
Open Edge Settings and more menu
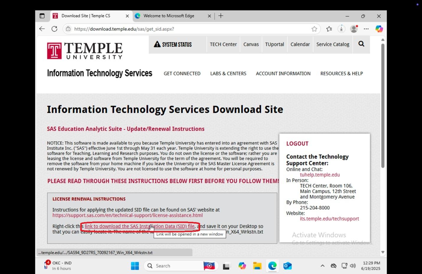pos(366,29)
